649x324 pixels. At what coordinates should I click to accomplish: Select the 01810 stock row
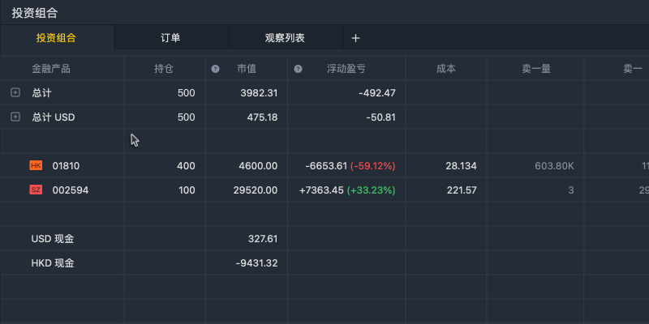[324, 166]
